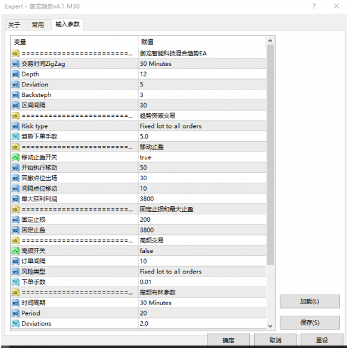Viewport: 348px width, 348px height.
Task: Click the 固定止损 value field 200
Action: (202, 220)
